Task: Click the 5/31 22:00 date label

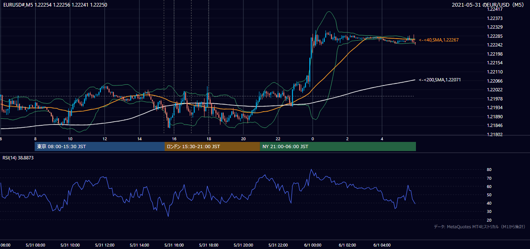Action: (x=278, y=245)
